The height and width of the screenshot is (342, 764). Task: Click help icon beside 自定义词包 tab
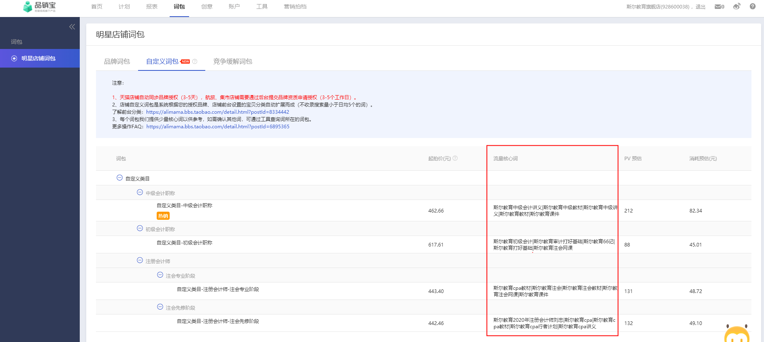pyautogui.click(x=195, y=62)
